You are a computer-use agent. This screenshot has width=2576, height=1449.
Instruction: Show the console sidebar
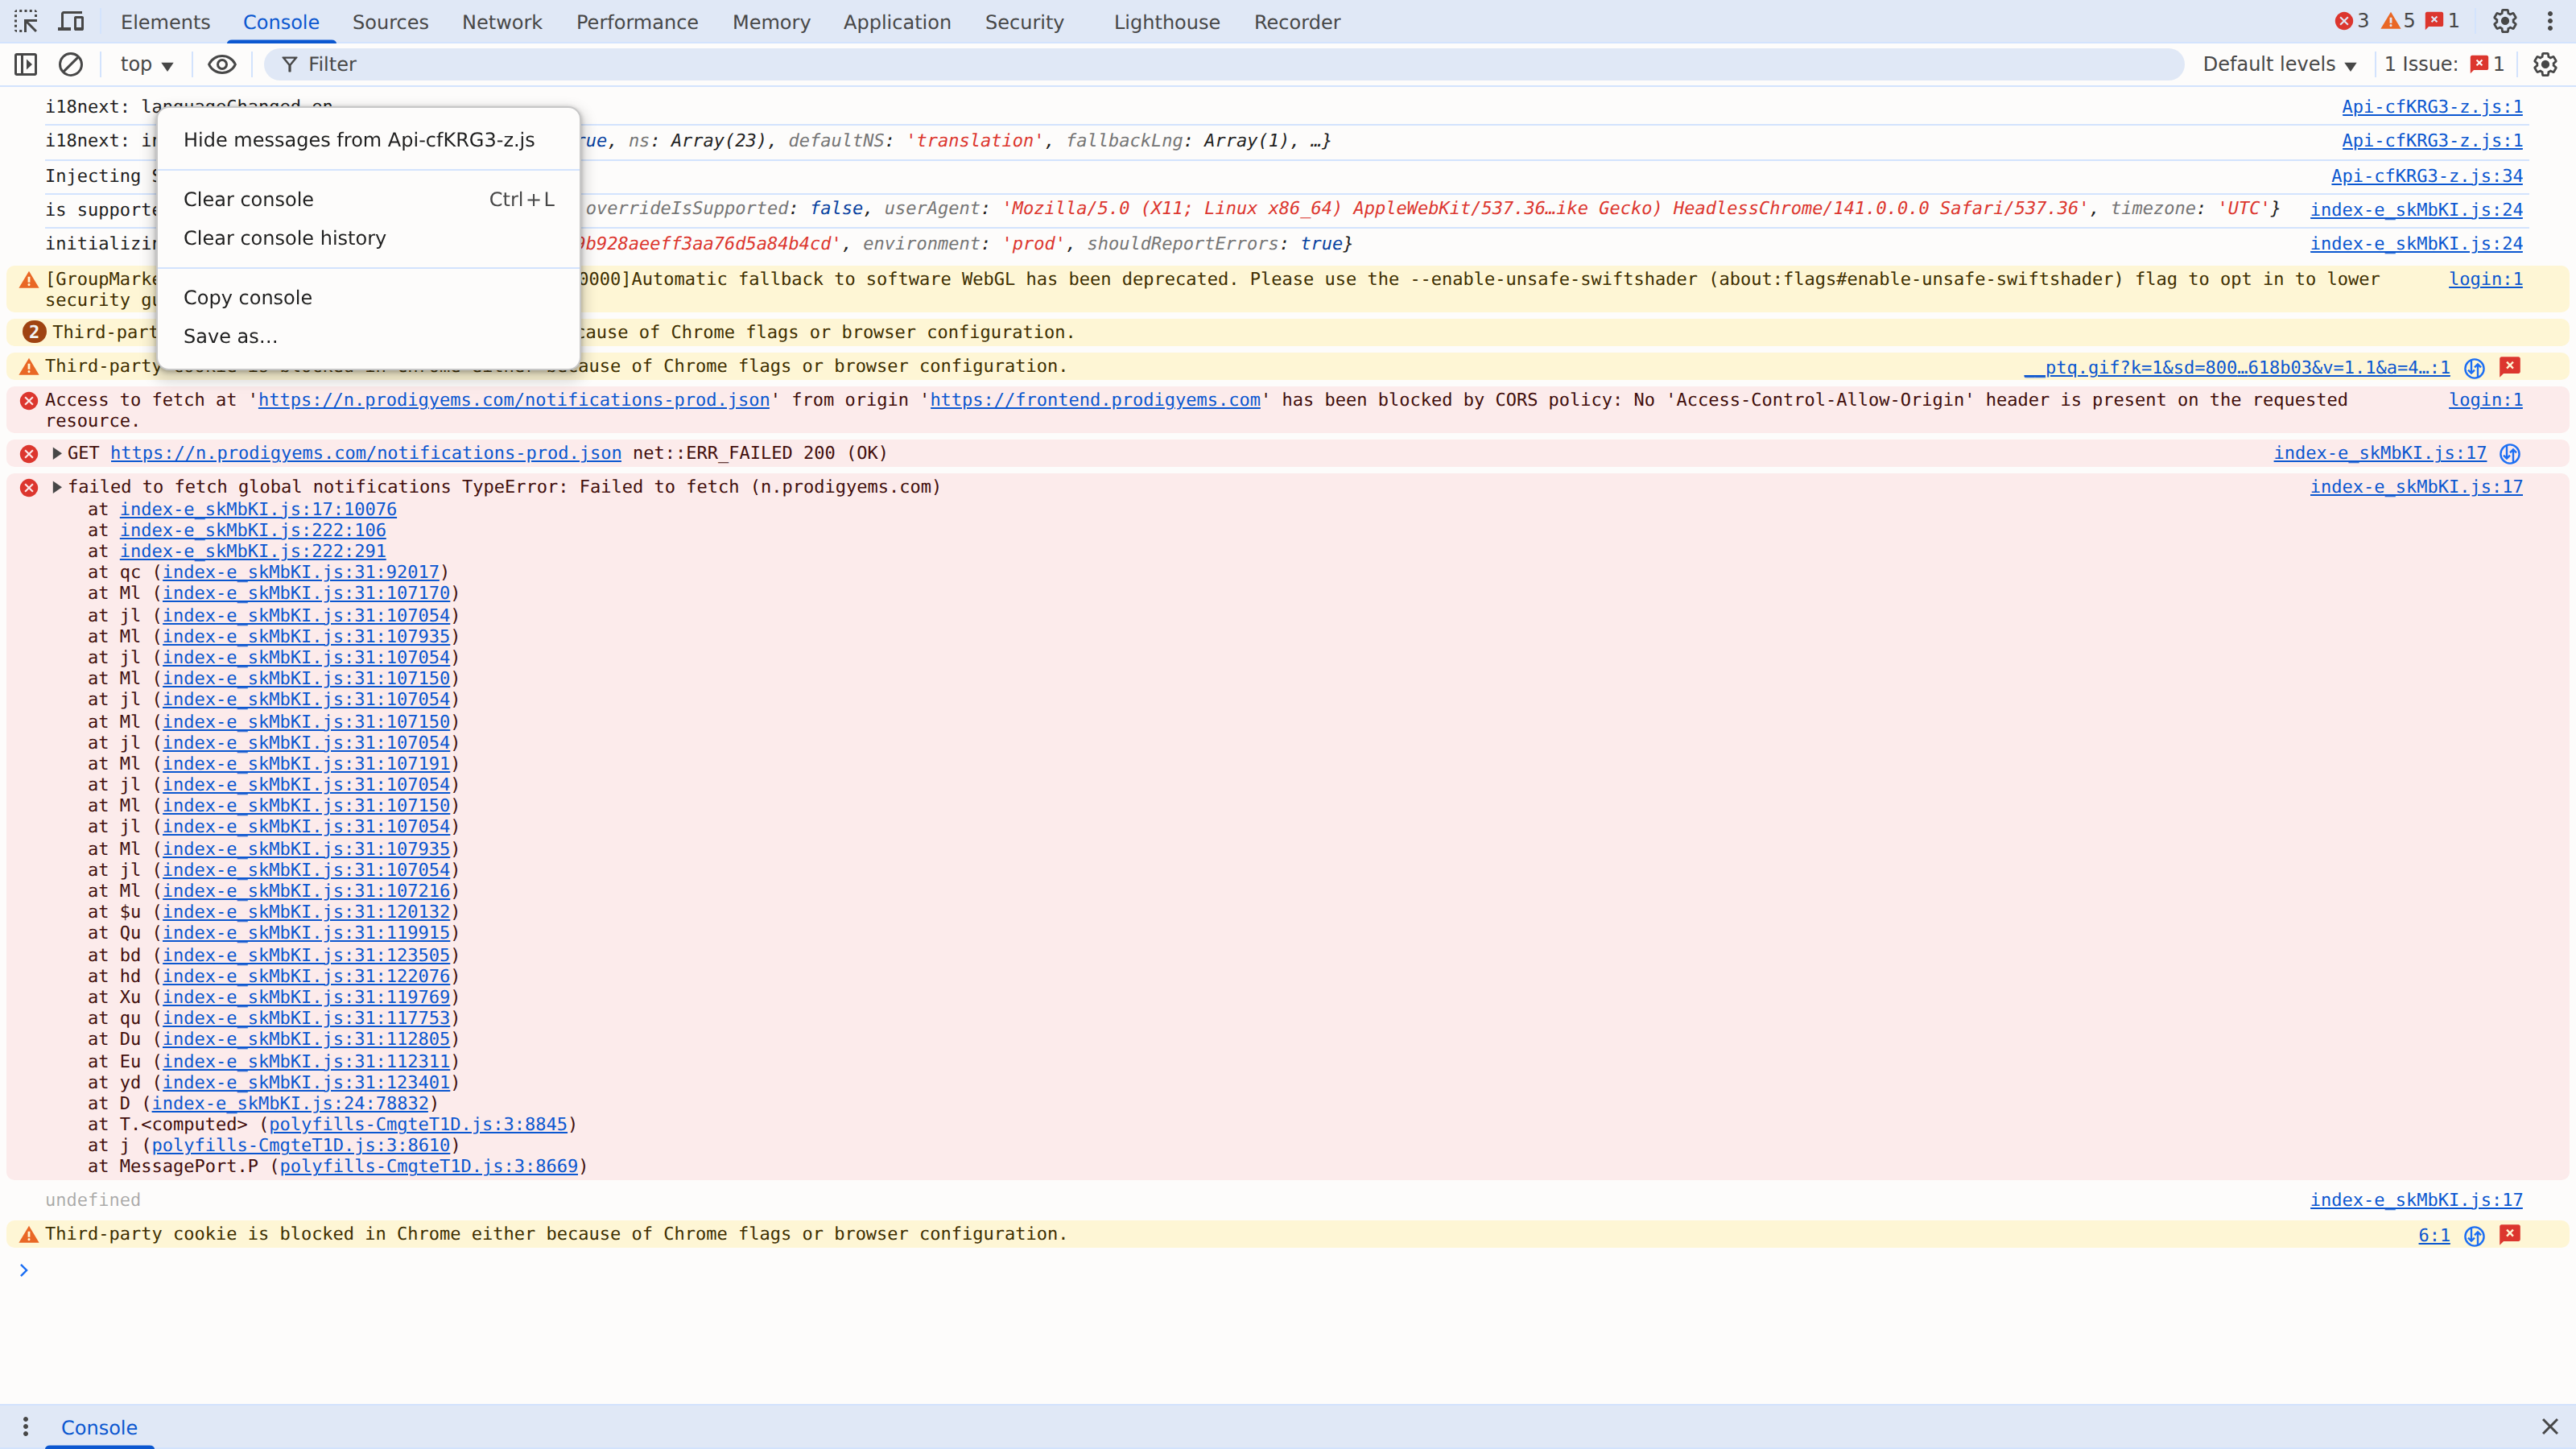point(26,64)
